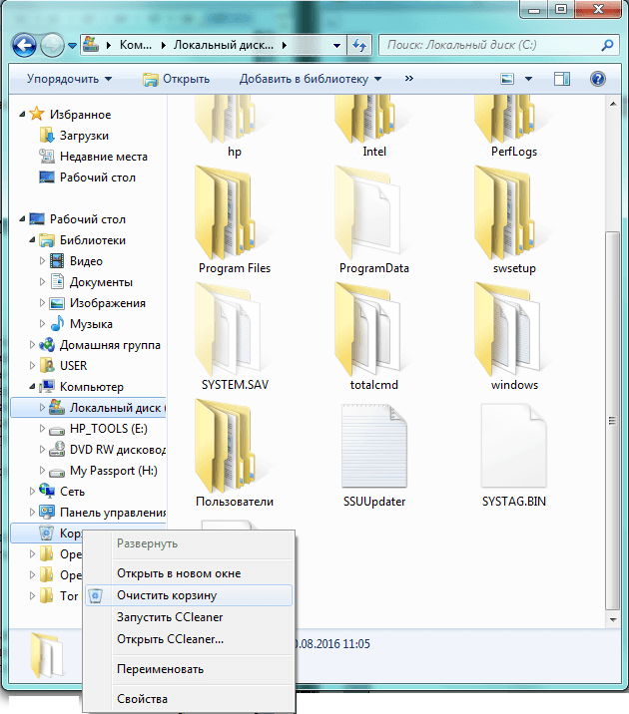Expand Локальный диск tree node arrow
The image size is (629, 714).
[x=42, y=408]
